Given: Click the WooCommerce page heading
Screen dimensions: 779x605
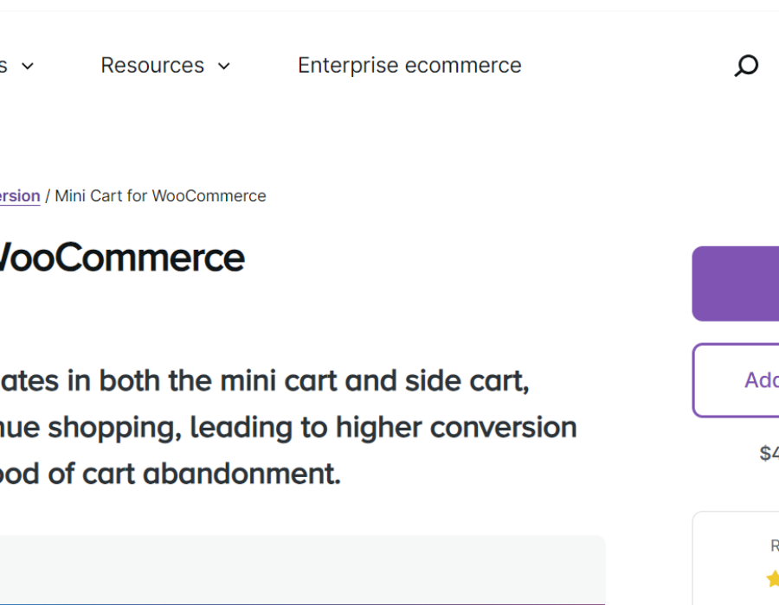Looking at the screenshot, I should [121, 258].
